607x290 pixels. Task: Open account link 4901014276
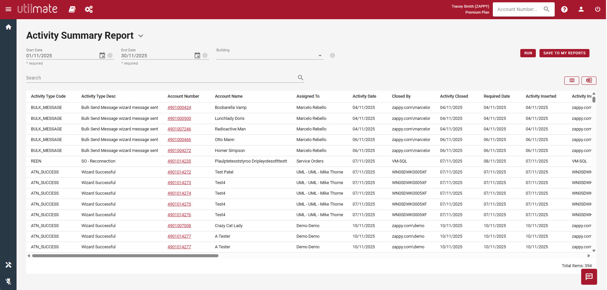179,215
